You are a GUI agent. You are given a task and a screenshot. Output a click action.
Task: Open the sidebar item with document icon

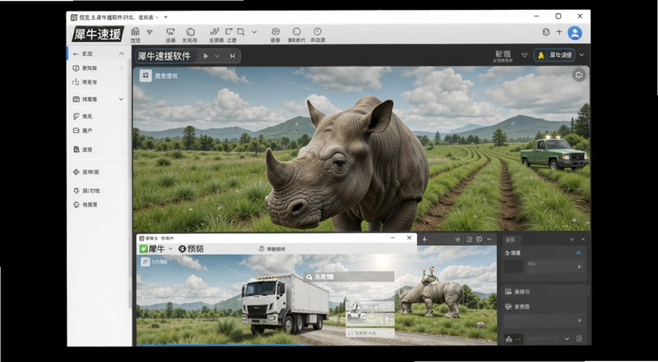tap(83, 149)
